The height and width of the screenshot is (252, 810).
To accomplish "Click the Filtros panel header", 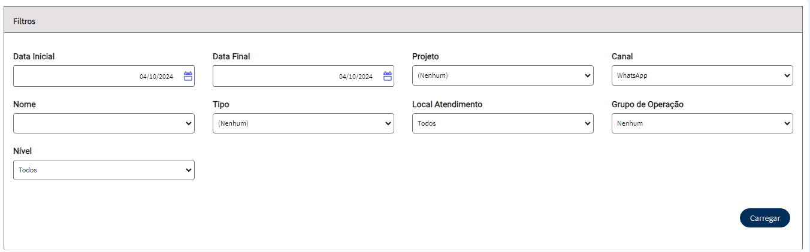I will pos(403,21).
